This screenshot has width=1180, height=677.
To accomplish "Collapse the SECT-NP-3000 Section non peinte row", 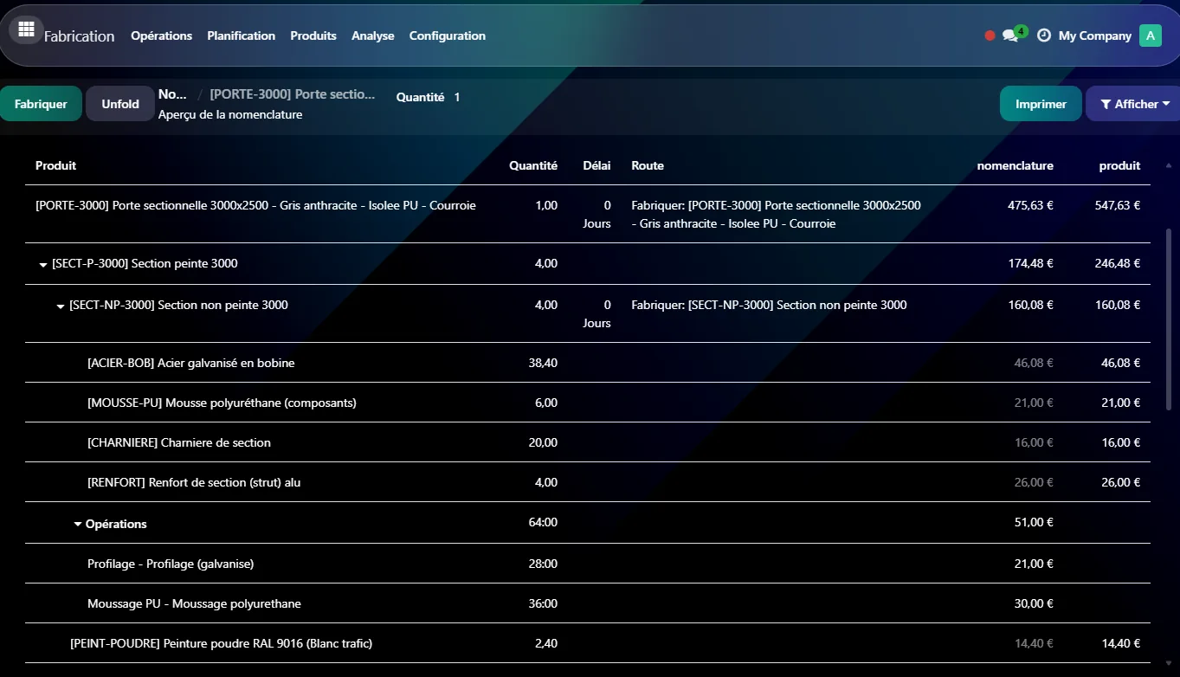I will [61, 306].
